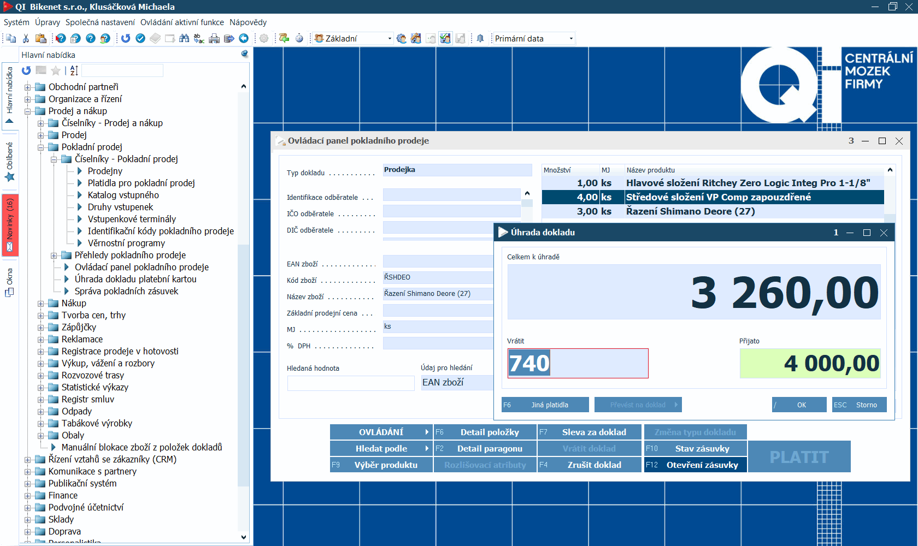Click the scissors cut icon
918x546 pixels.
click(26, 38)
